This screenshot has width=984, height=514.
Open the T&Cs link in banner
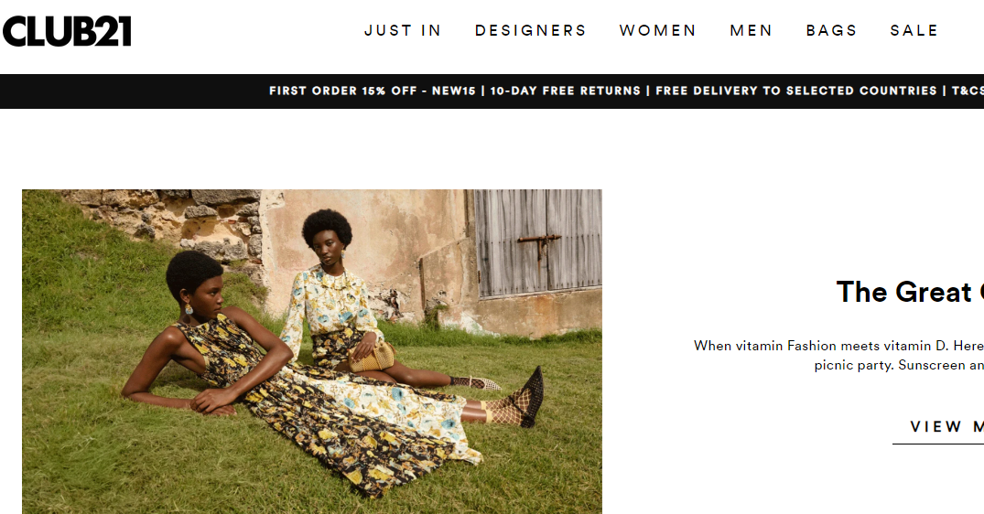(x=967, y=91)
